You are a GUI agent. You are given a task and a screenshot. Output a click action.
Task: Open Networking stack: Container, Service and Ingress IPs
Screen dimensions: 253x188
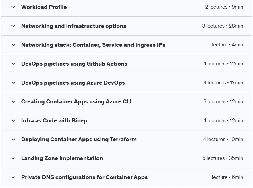click(x=93, y=45)
